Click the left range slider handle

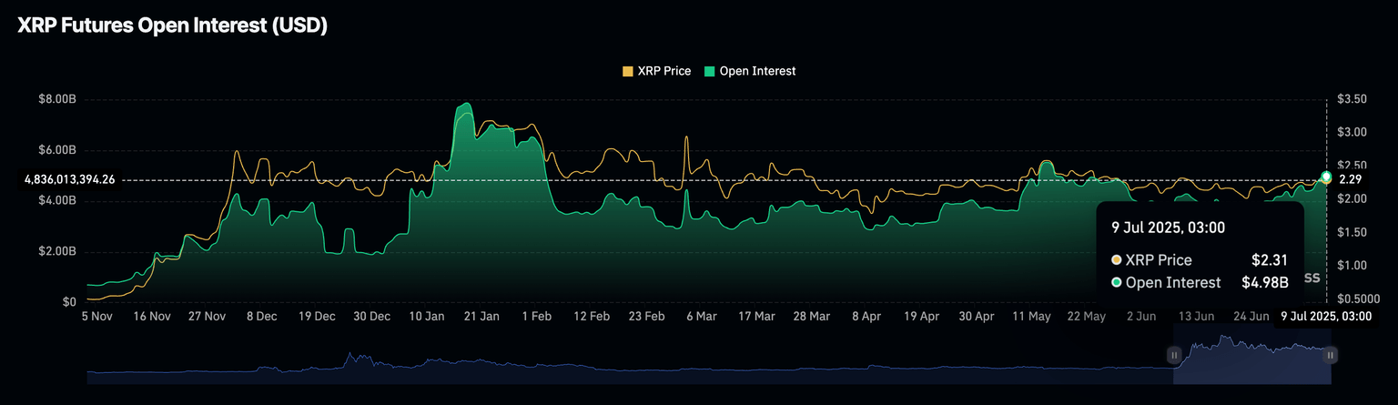tap(1174, 355)
